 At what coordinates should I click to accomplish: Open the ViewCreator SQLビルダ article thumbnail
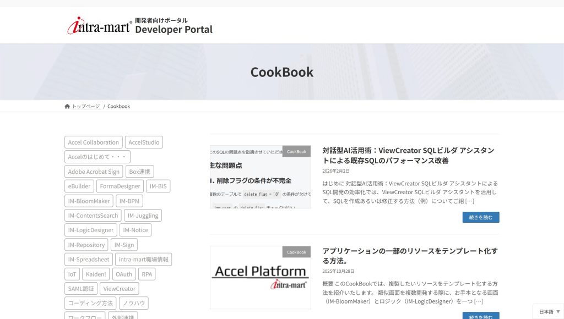point(260,177)
